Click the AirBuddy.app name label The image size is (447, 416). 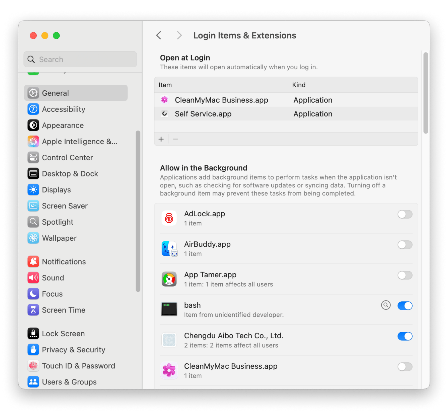pos(207,244)
